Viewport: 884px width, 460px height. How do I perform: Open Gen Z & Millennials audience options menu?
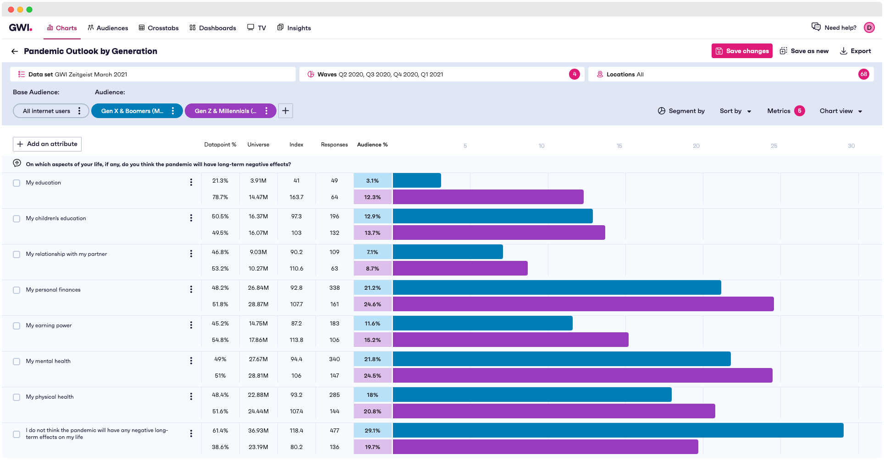(266, 110)
